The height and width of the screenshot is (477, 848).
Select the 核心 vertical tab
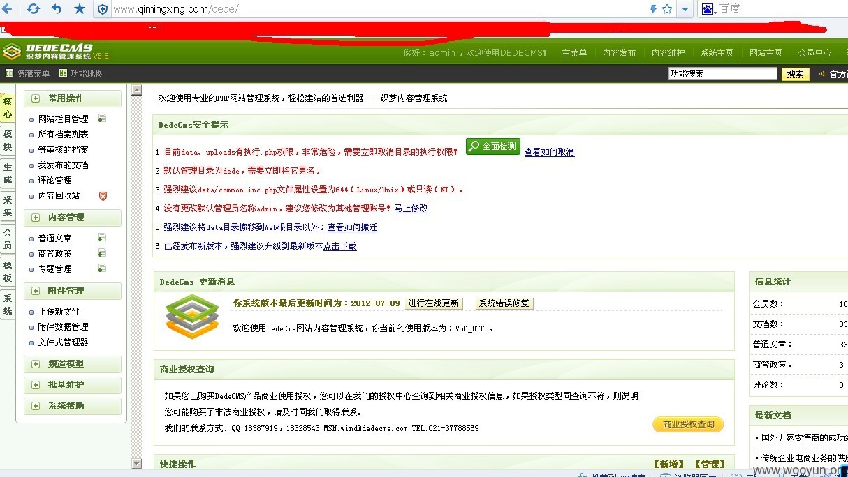coord(7,108)
